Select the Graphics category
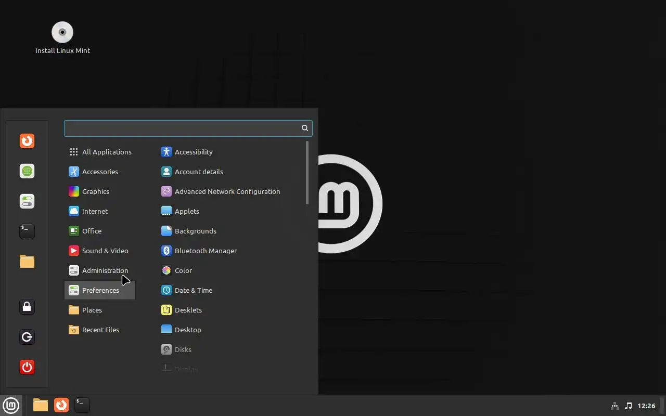The height and width of the screenshot is (416, 666). (x=100, y=191)
